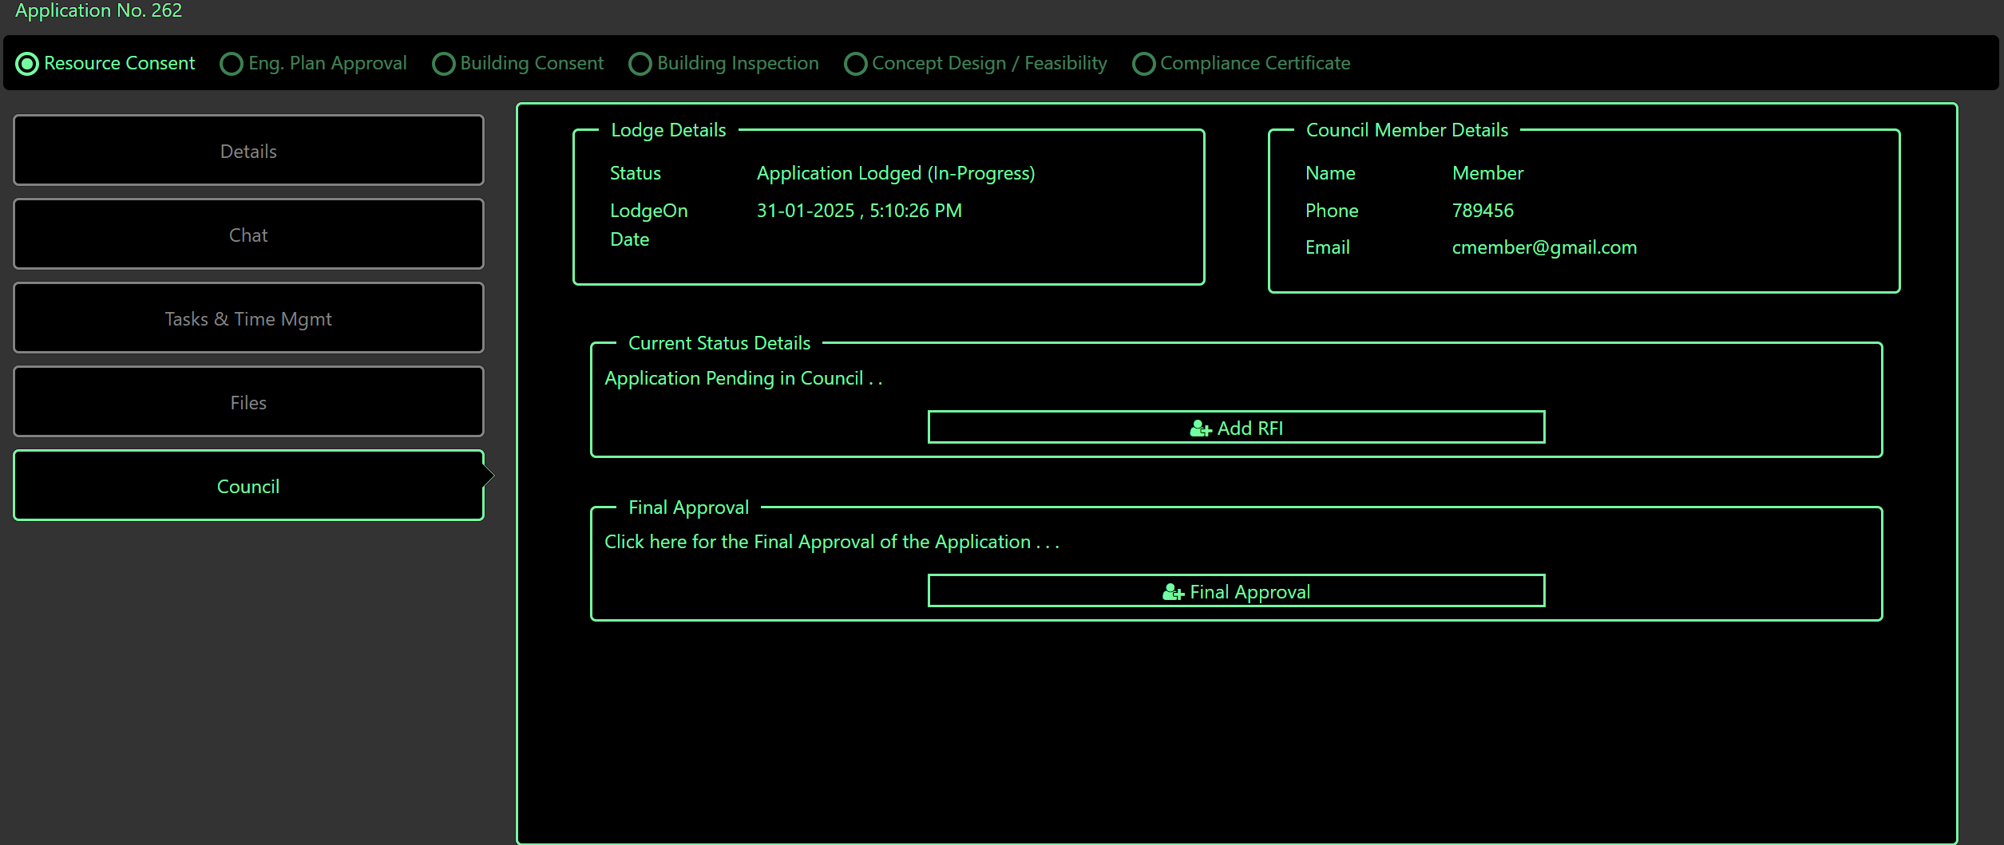Open the Chat section
The height and width of the screenshot is (845, 2004).
(248, 234)
